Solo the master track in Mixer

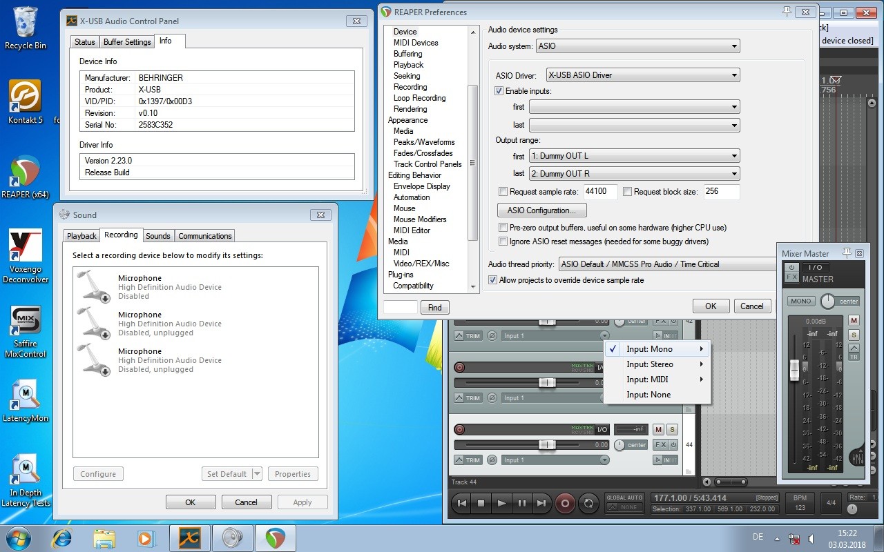point(854,335)
